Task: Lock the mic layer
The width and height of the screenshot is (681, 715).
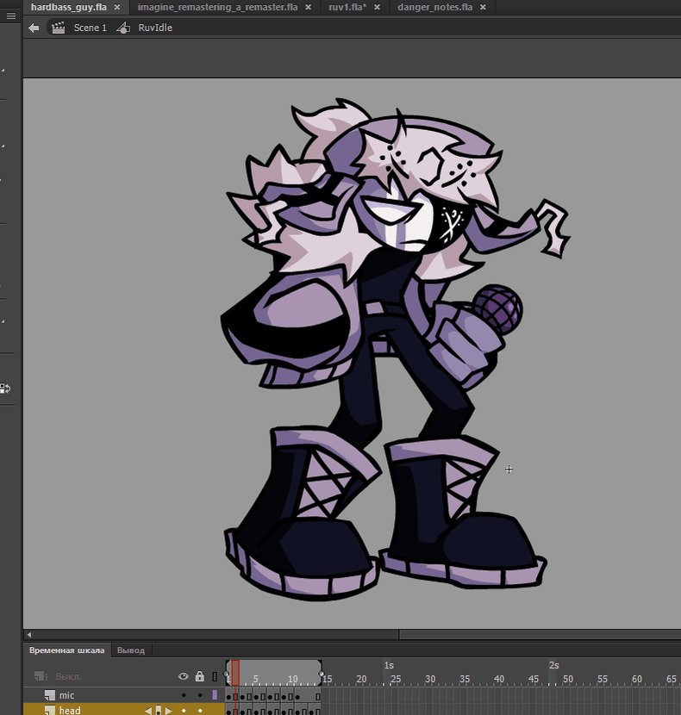Action: tap(200, 695)
